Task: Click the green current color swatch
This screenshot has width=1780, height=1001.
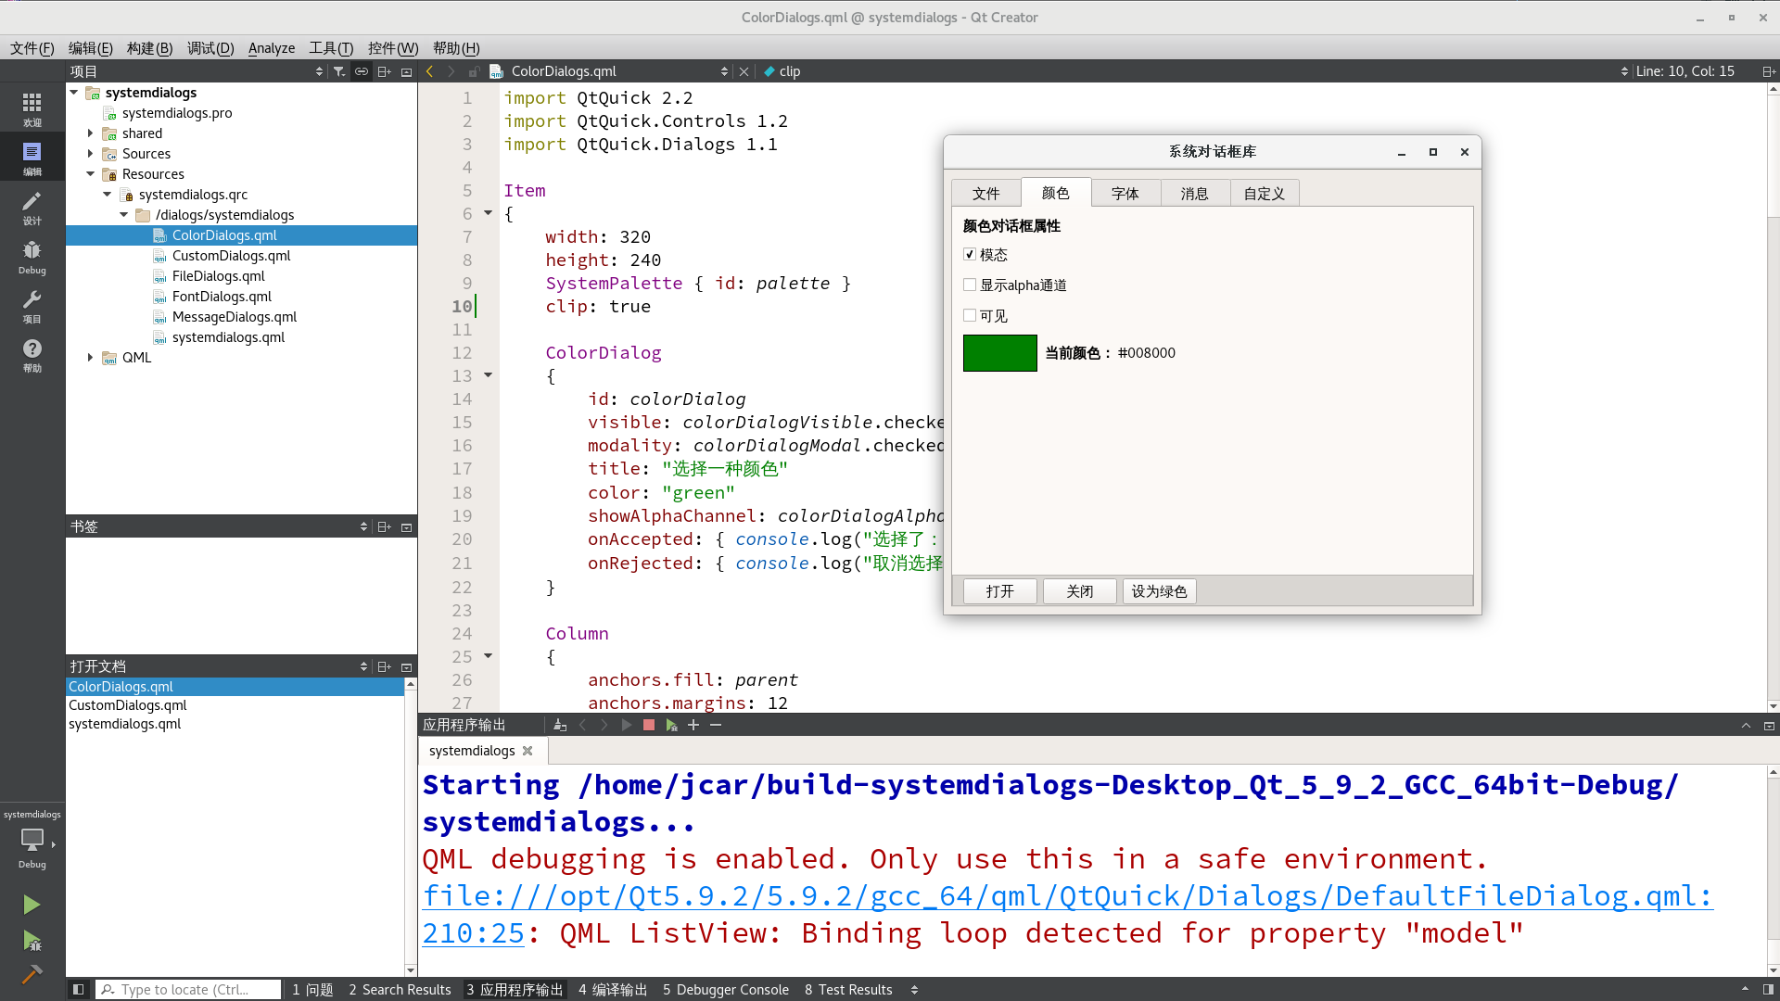Action: [999, 353]
